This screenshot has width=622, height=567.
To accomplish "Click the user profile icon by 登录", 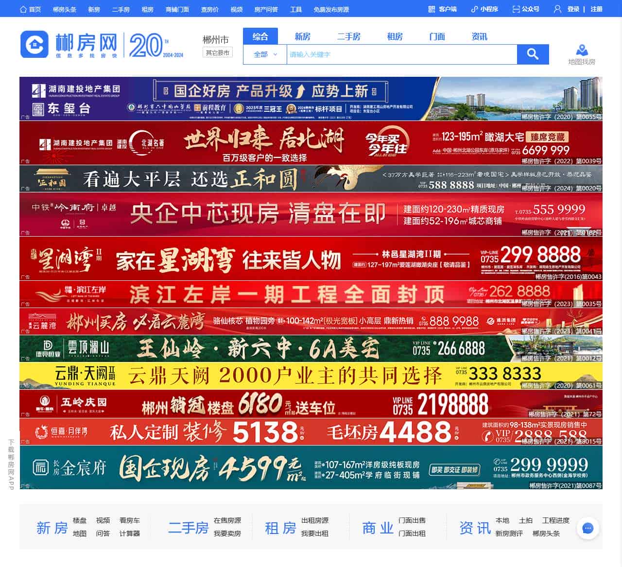I will click(558, 9).
